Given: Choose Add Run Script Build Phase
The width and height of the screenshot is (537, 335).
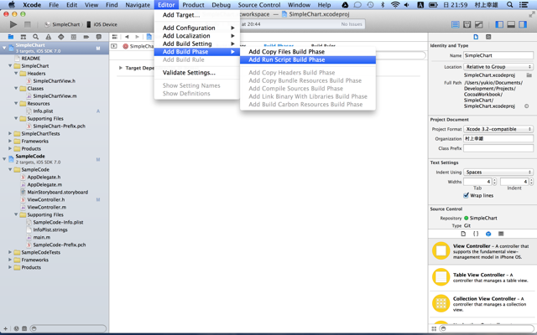Looking at the screenshot, I should [x=308, y=59].
